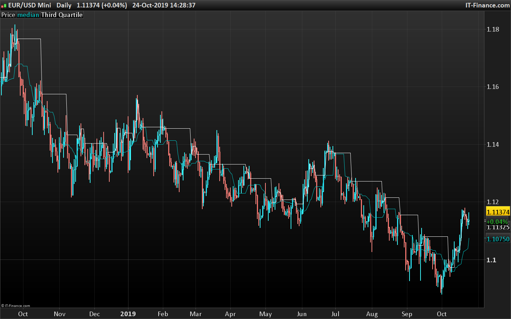Select the Third Quartile legend label

tap(62, 15)
